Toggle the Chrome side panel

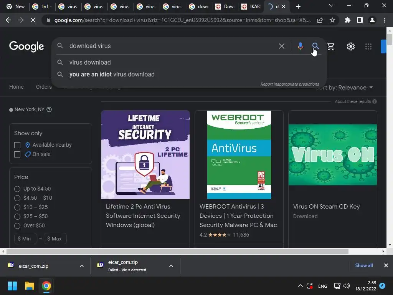(x=360, y=20)
